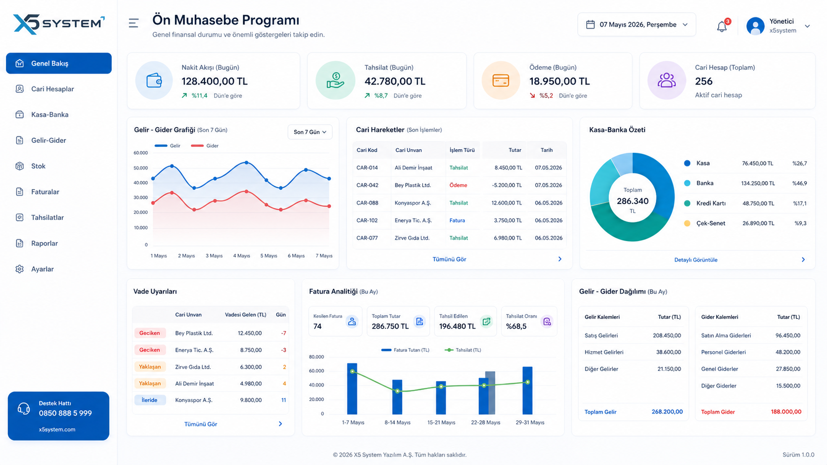Go to Tahsilatlar page
Viewport: 827px width, 465px height.
pos(59,217)
